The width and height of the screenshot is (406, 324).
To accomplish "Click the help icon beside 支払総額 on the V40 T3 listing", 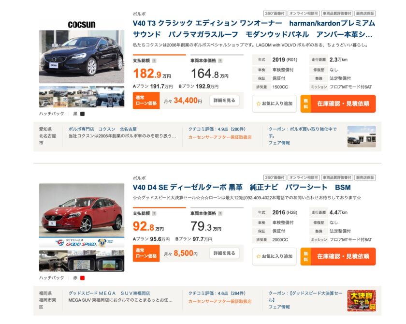I will pos(154,61).
